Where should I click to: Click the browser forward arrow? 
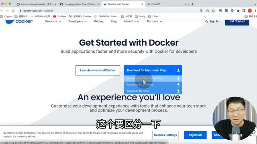(8, 11)
